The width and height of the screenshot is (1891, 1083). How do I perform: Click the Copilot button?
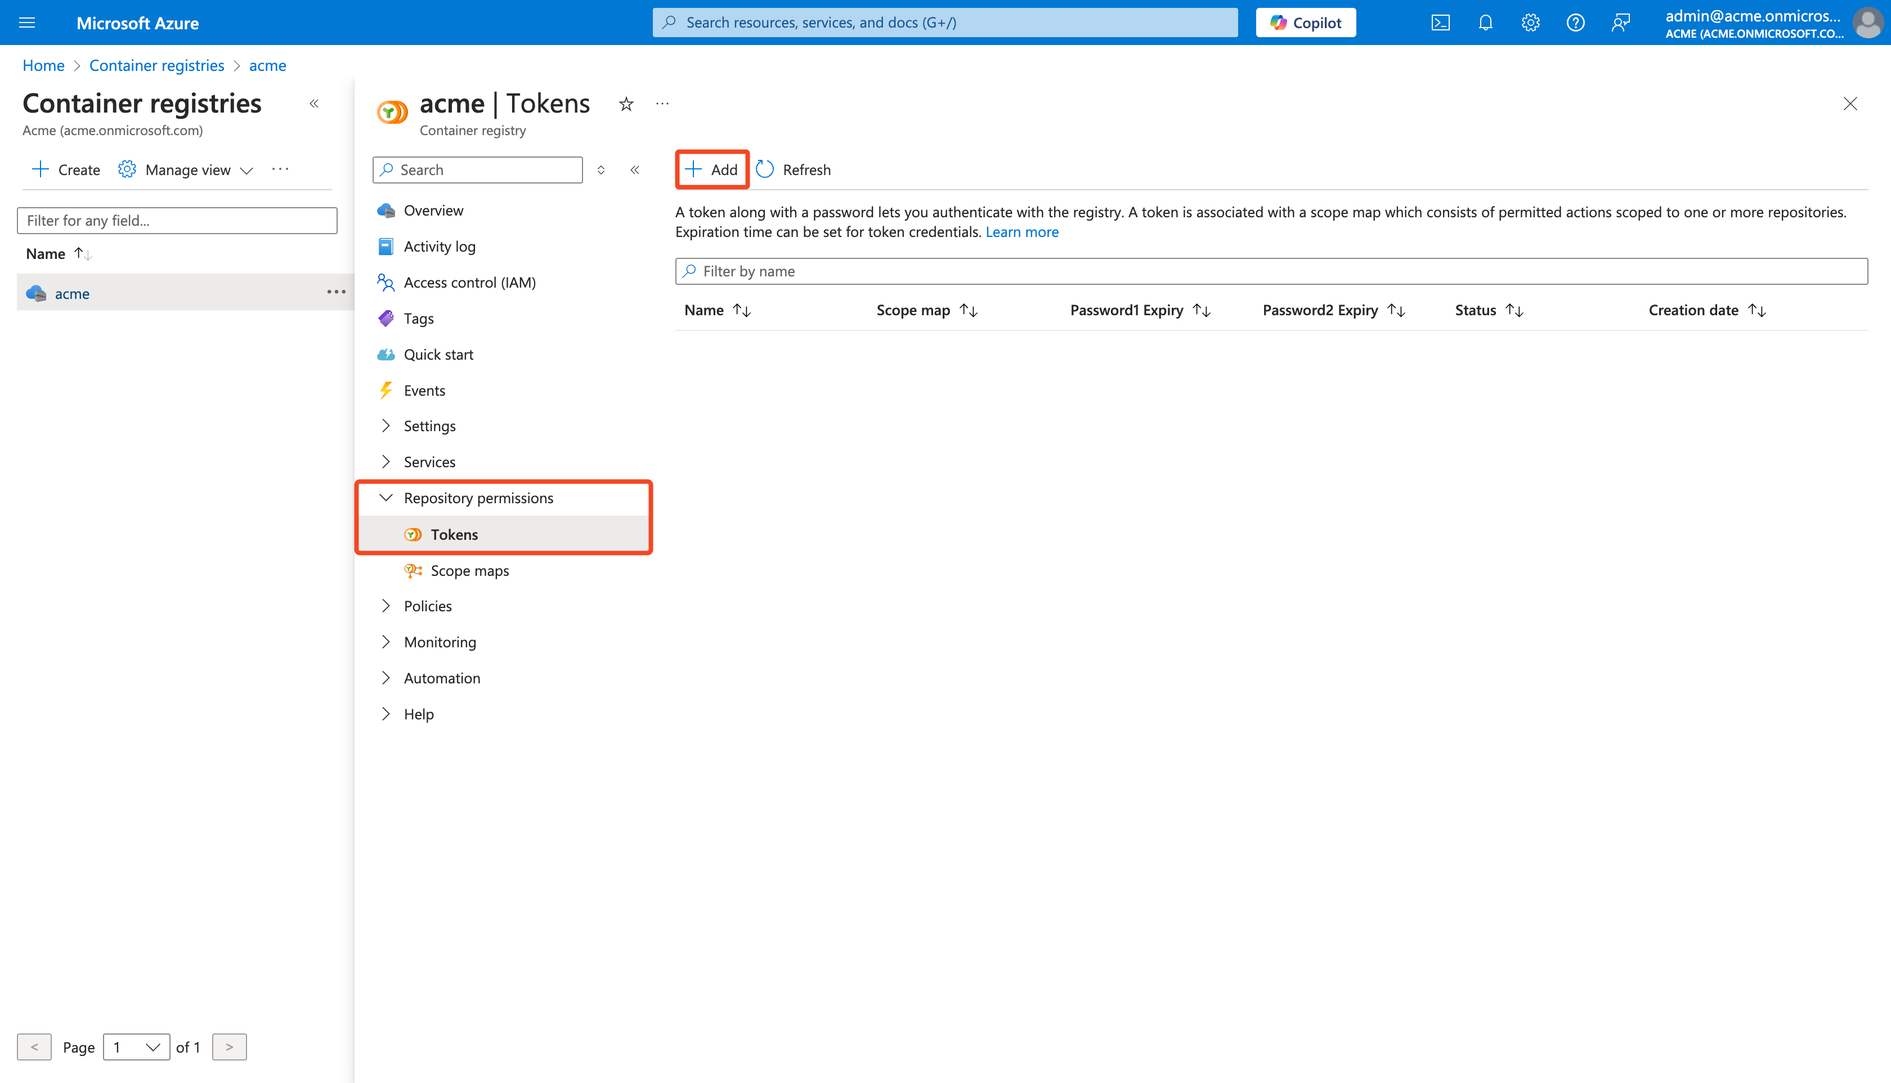(1306, 23)
